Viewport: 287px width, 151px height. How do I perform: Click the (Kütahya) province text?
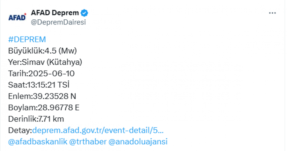coord(64,62)
